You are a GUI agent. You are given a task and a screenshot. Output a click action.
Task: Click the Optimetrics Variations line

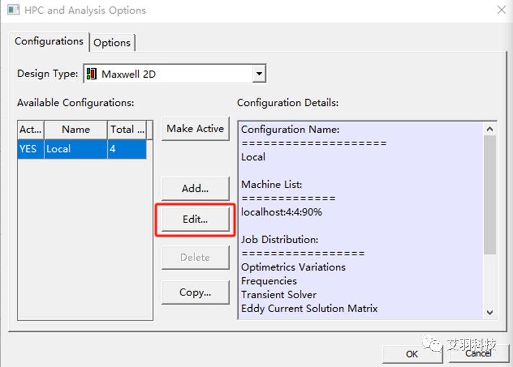click(293, 267)
